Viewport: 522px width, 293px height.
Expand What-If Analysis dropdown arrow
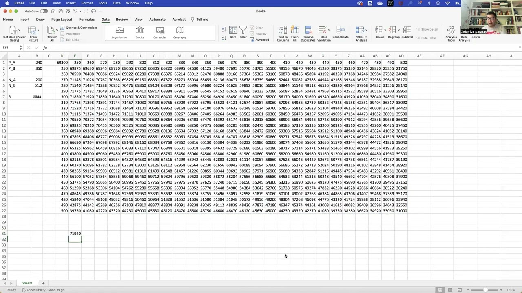(x=366, y=31)
